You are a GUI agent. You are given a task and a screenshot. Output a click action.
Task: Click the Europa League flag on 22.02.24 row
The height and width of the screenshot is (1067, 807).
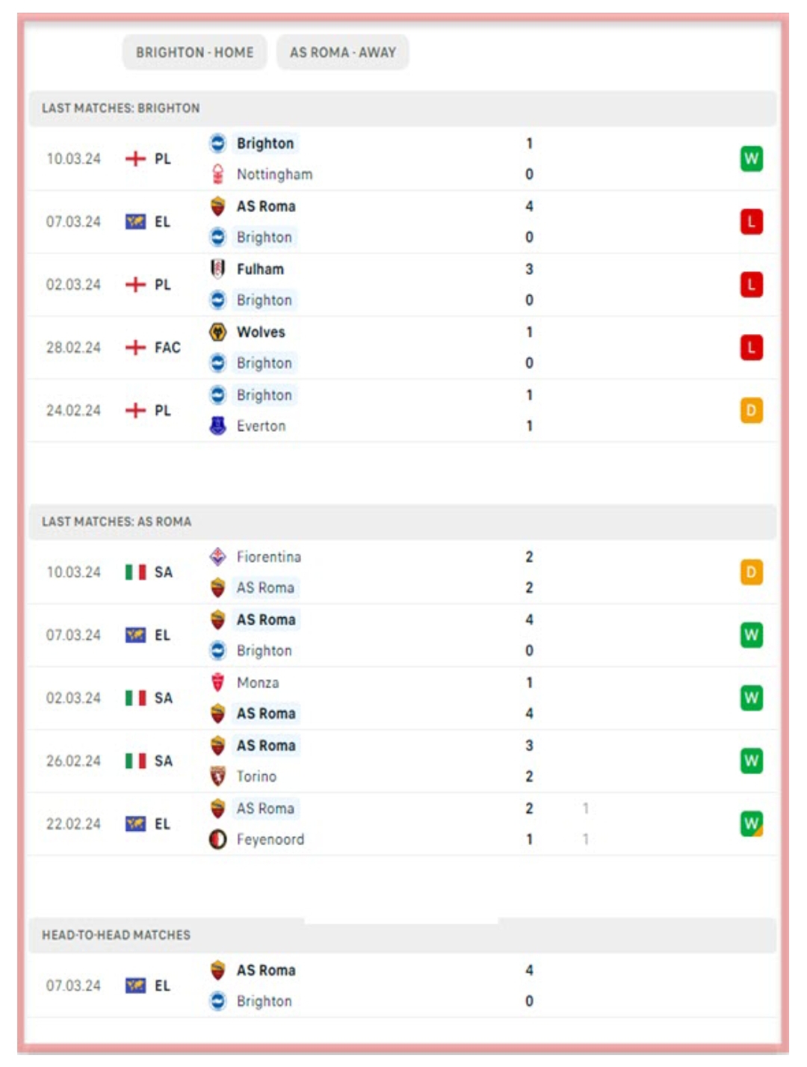[x=135, y=823]
